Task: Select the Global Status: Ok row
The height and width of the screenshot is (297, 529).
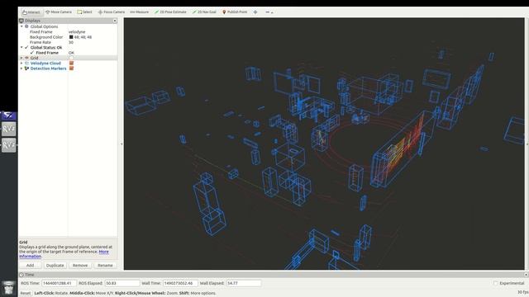Action: pos(68,48)
